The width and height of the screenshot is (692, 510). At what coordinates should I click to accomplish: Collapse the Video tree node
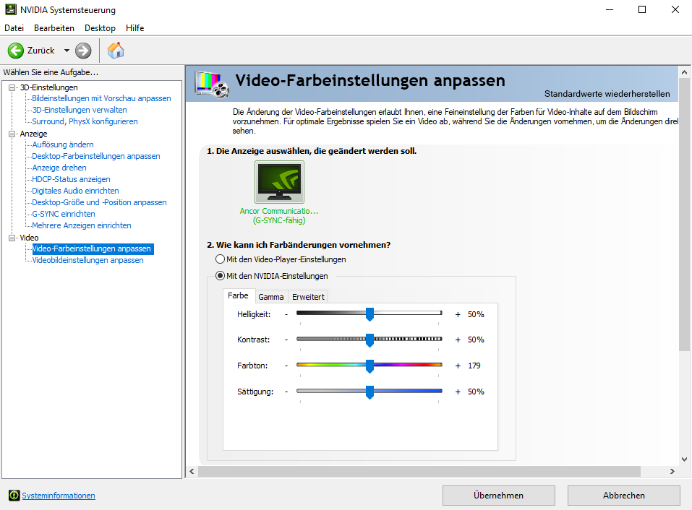point(12,238)
